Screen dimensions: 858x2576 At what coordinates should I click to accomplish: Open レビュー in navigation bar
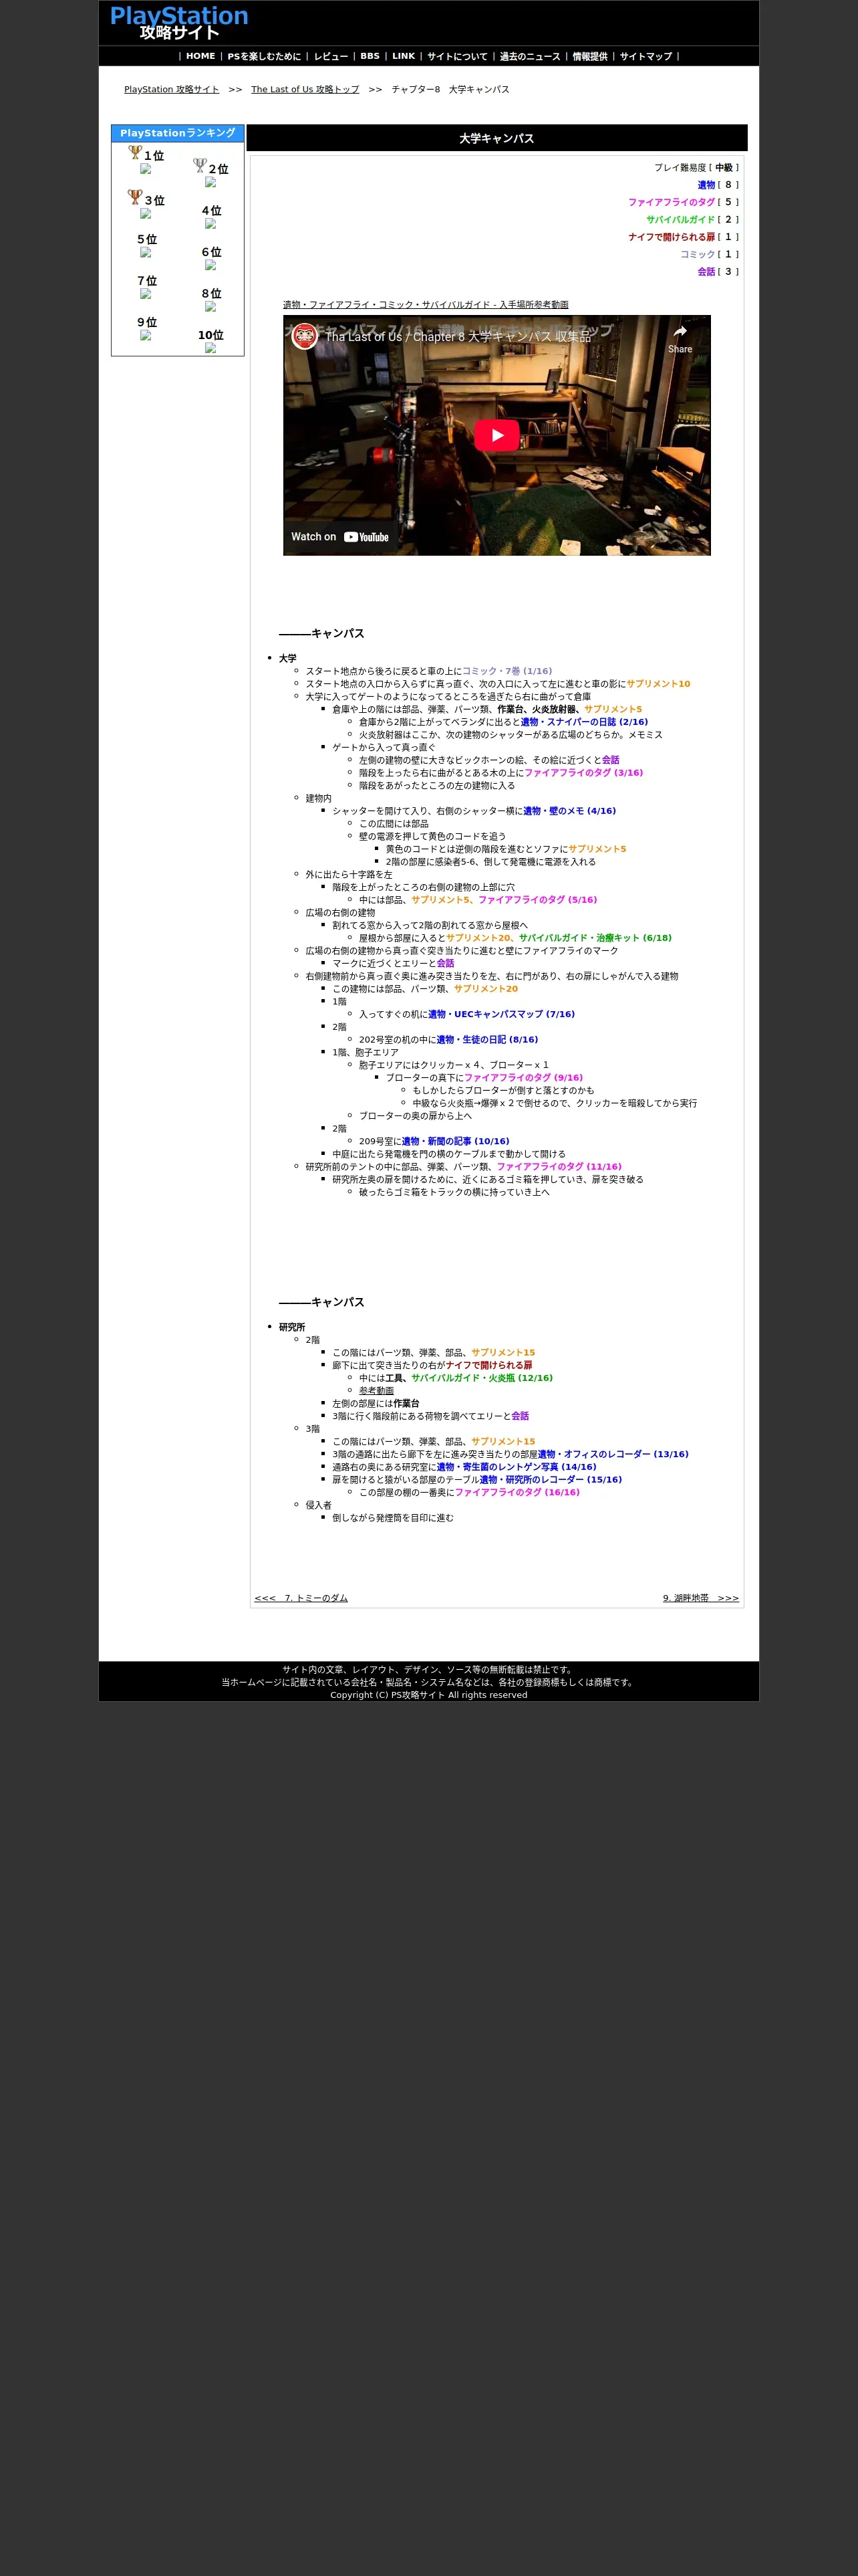coord(331,56)
